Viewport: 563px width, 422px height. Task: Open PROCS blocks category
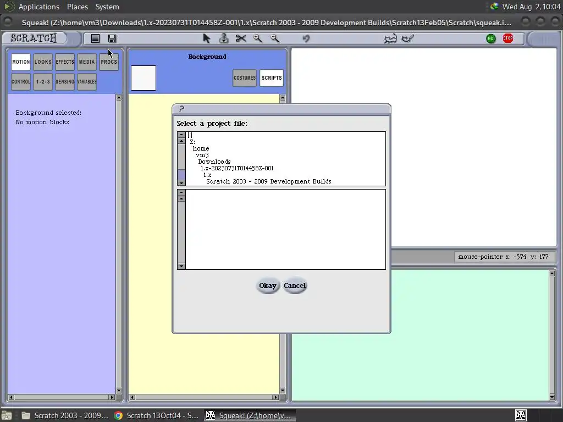pyautogui.click(x=109, y=62)
